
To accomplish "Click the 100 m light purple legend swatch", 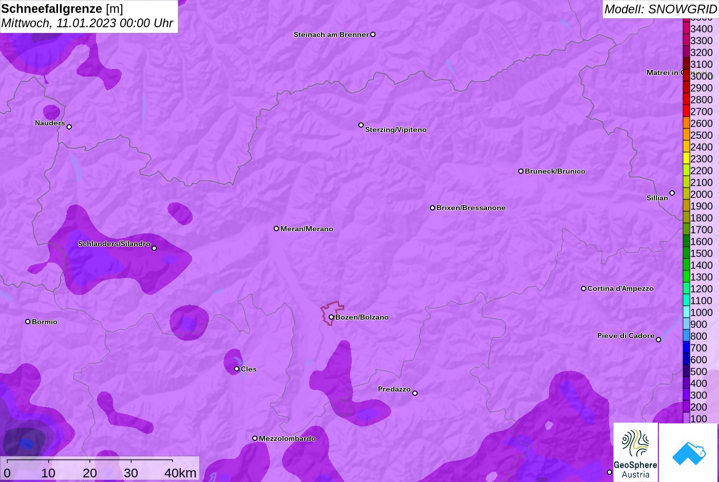I will tap(686, 418).
